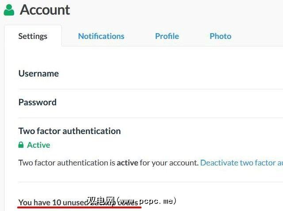
Task: Click the number 10 in backup codes text
Action: [57, 202]
